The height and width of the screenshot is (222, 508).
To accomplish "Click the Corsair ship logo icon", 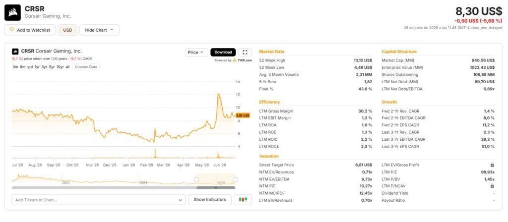I will coord(12,12).
